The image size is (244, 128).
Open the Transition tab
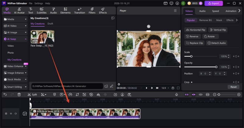pos(80,11)
